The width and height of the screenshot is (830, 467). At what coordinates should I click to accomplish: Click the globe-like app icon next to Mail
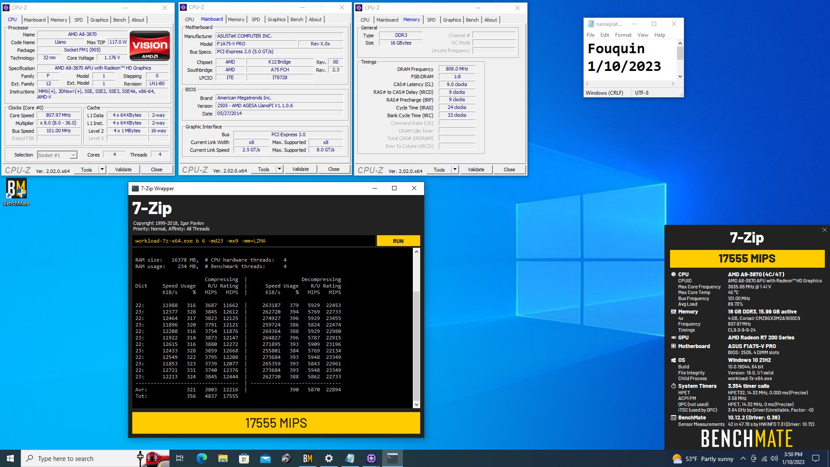pyautogui.click(x=287, y=458)
